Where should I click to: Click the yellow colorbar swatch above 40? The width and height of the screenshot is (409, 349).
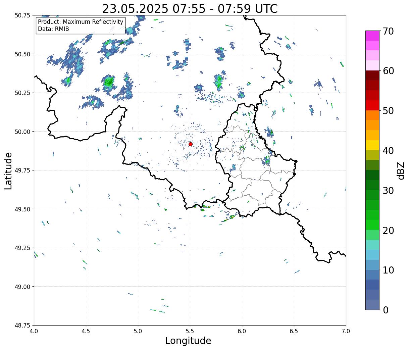point(372,145)
